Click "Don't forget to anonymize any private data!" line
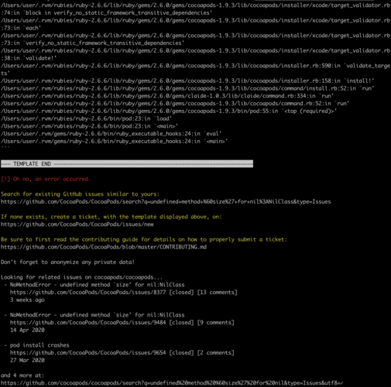 coord(67,262)
